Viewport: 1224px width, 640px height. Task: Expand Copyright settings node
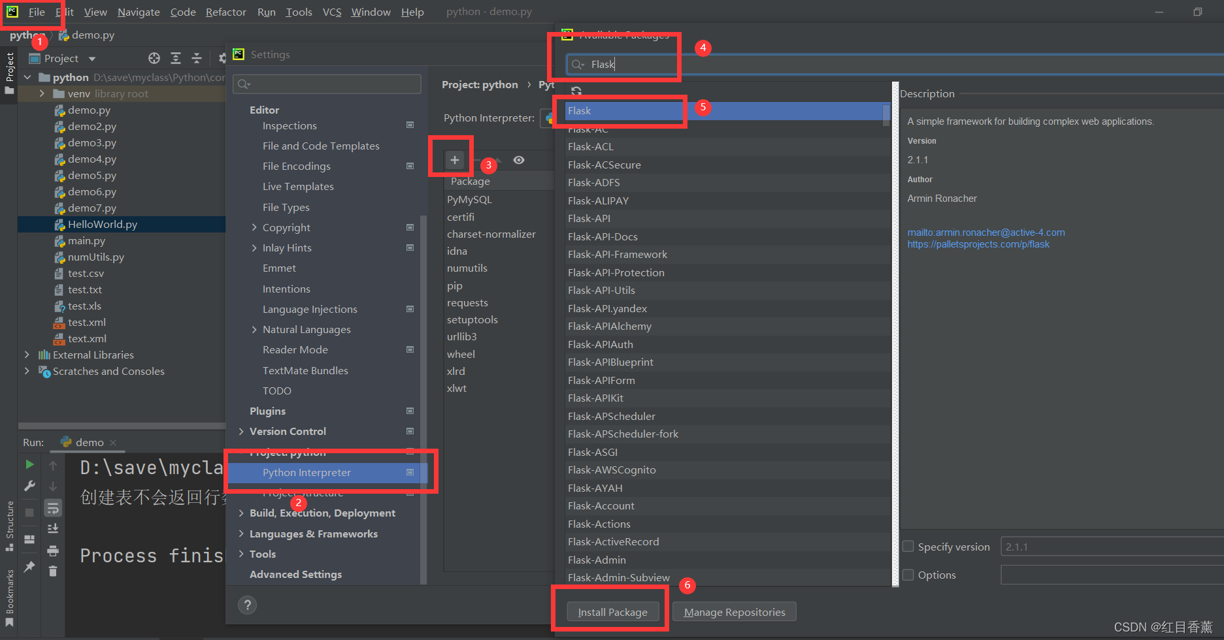click(254, 227)
